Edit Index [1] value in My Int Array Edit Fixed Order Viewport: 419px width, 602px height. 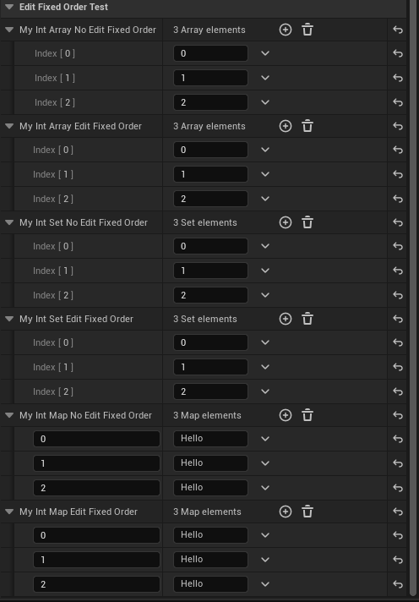click(210, 174)
